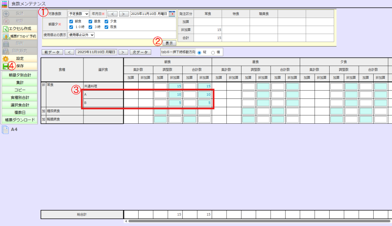Open 設定 via the gear icon
Screen dimensions: 392x226
[6, 59]
